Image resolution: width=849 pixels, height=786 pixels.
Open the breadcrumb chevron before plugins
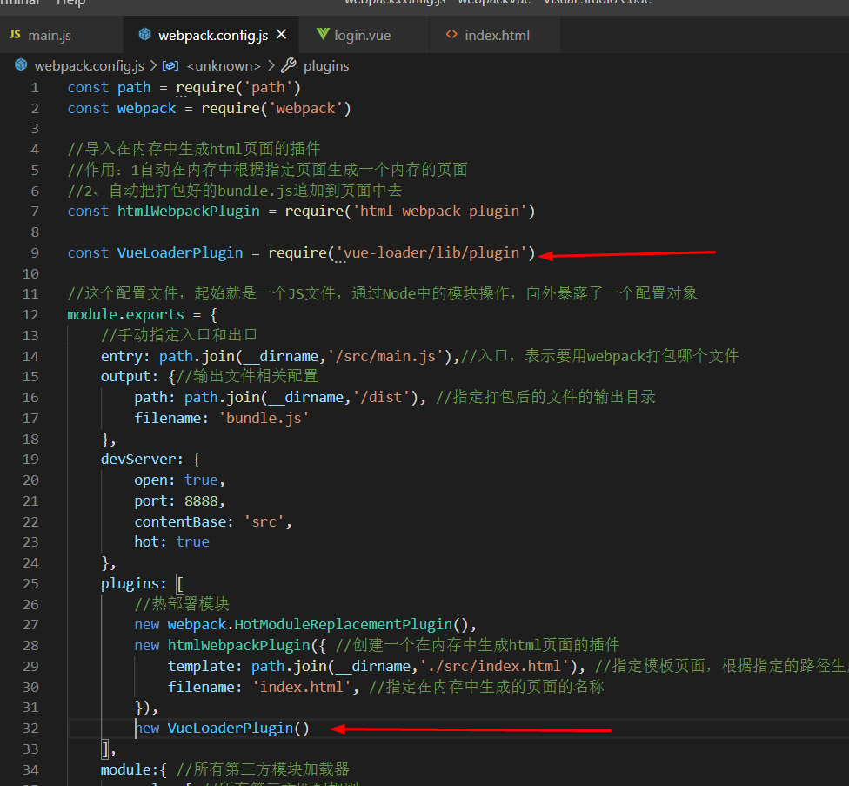point(270,64)
